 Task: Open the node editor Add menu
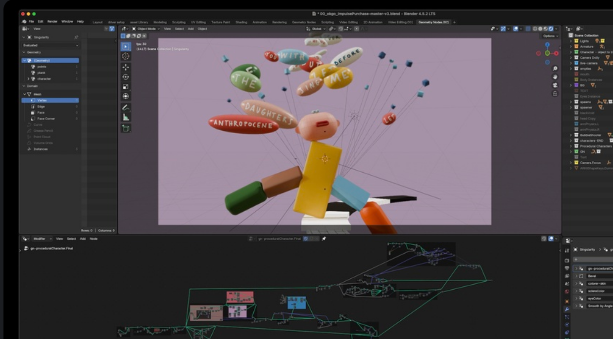[x=83, y=239]
